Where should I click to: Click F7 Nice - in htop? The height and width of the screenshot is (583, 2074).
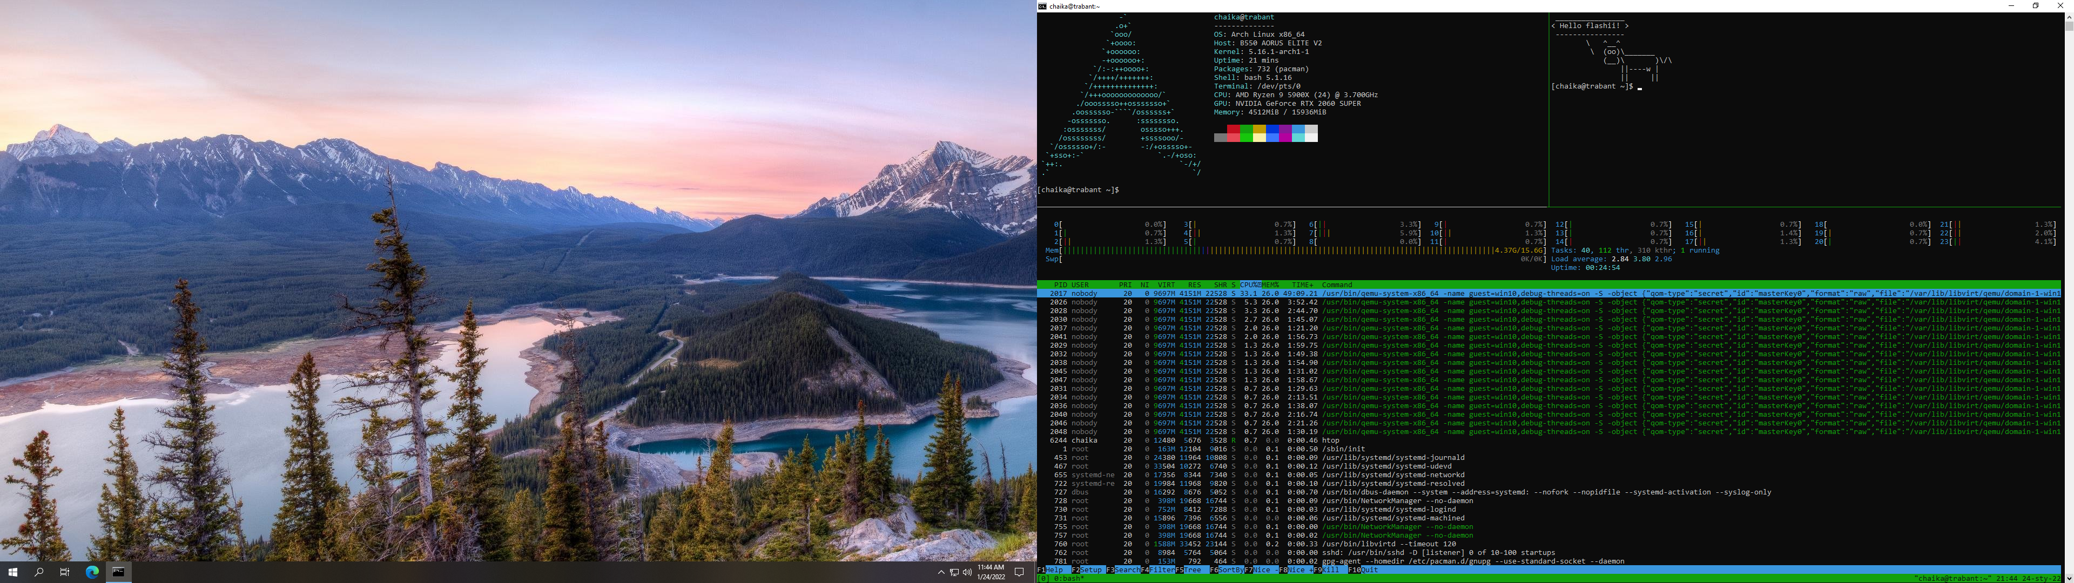(x=1262, y=570)
